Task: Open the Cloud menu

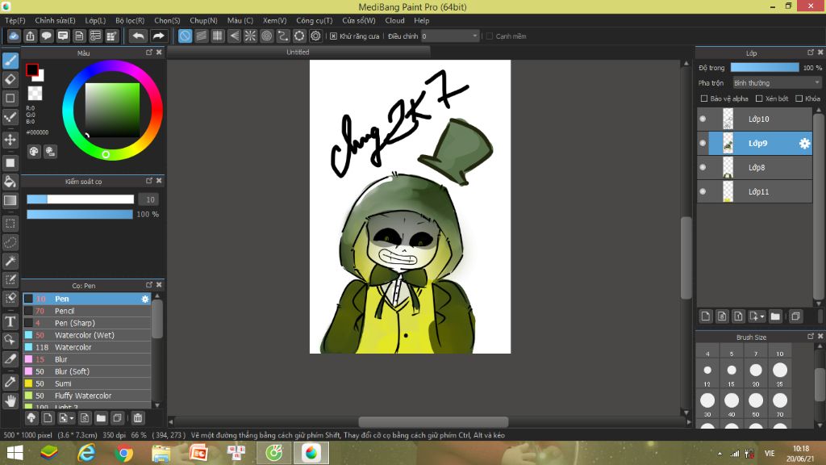Action: click(x=394, y=20)
